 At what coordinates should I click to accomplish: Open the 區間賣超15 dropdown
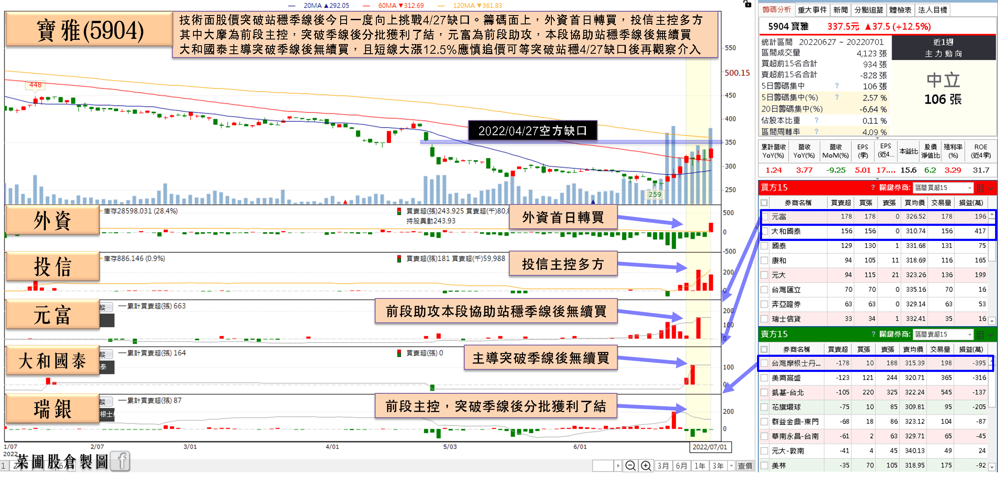click(x=943, y=334)
